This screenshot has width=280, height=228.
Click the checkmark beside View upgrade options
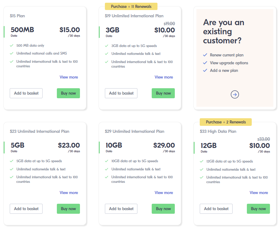205,63
